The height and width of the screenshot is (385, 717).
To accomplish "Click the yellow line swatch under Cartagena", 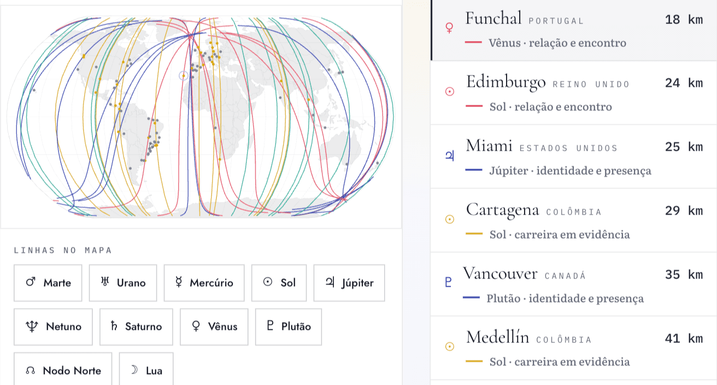I will pyautogui.click(x=473, y=234).
